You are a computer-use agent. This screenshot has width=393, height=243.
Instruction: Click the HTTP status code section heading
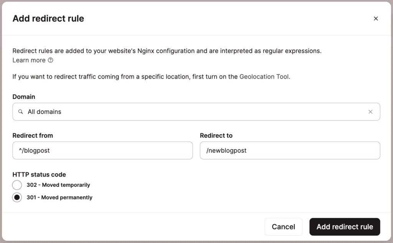click(x=39, y=174)
